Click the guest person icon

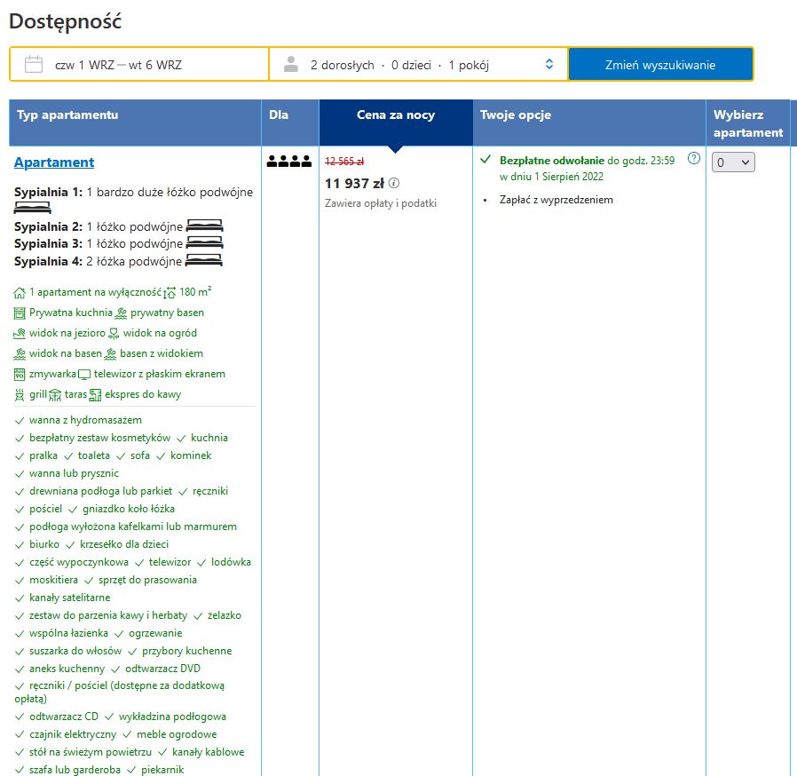click(x=291, y=64)
